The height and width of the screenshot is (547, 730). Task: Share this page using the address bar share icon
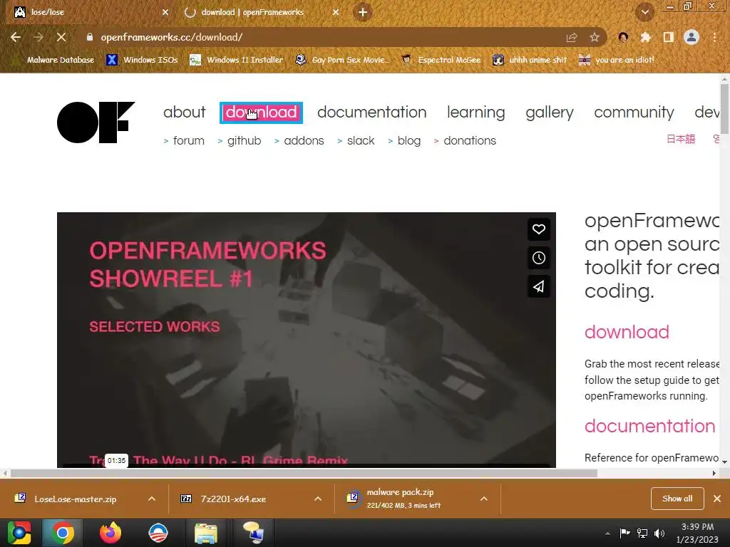[x=572, y=37]
